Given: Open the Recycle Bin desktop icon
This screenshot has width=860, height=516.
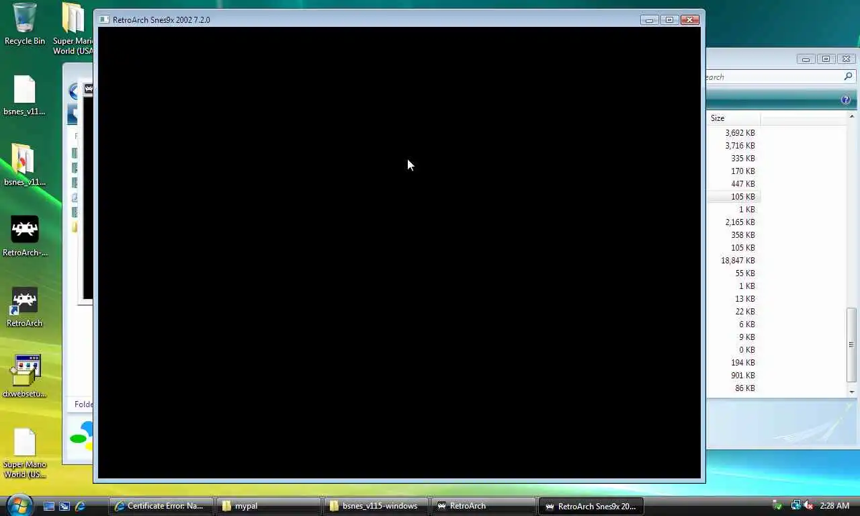Looking at the screenshot, I should tap(25, 24).
